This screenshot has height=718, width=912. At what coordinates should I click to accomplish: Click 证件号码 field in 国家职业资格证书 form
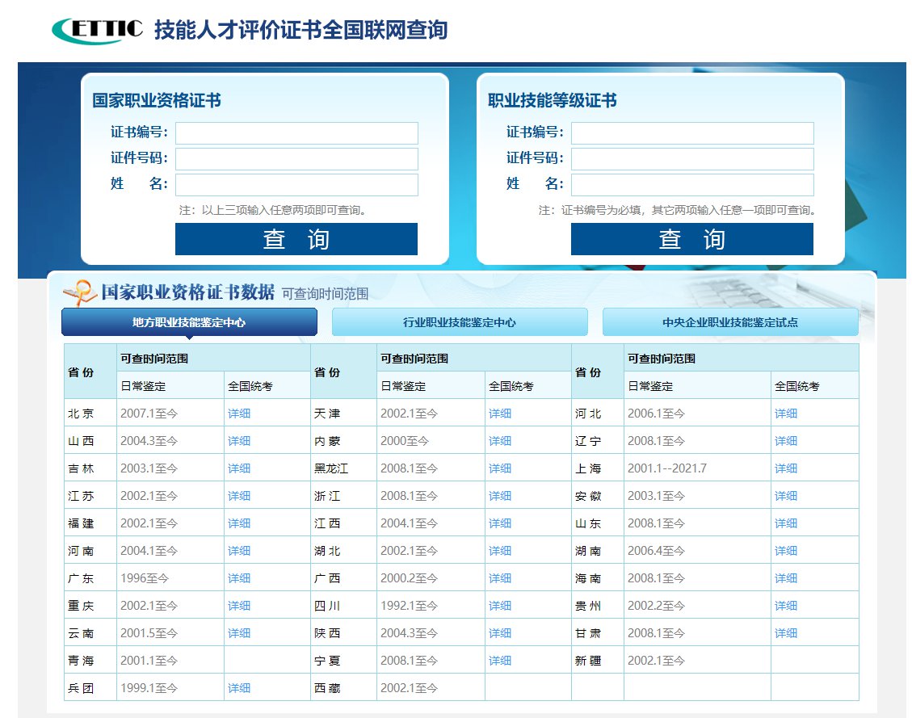[x=296, y=159]
